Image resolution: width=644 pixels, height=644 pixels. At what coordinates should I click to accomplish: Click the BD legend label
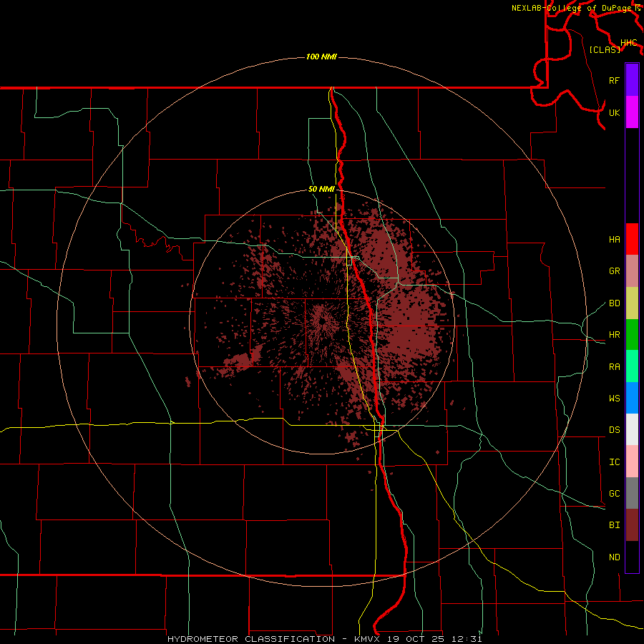pyautogui.click(x=615, y=303)
